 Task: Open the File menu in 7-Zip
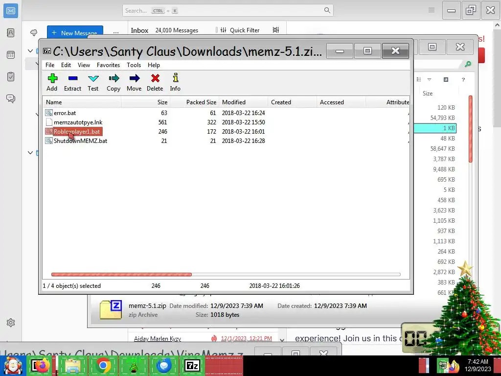point(50,65)
